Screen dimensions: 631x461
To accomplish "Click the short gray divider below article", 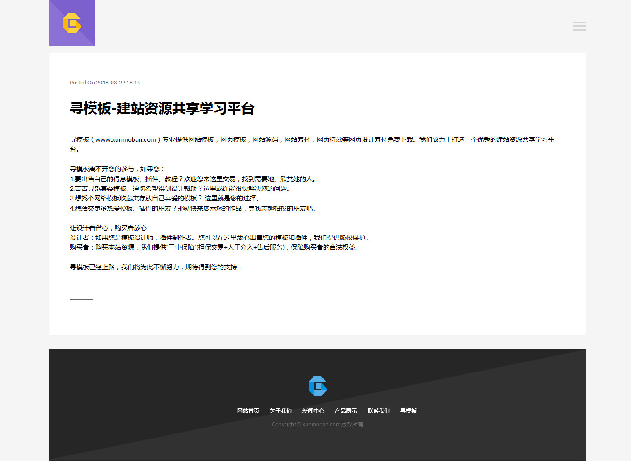I will tap(81, 300).
